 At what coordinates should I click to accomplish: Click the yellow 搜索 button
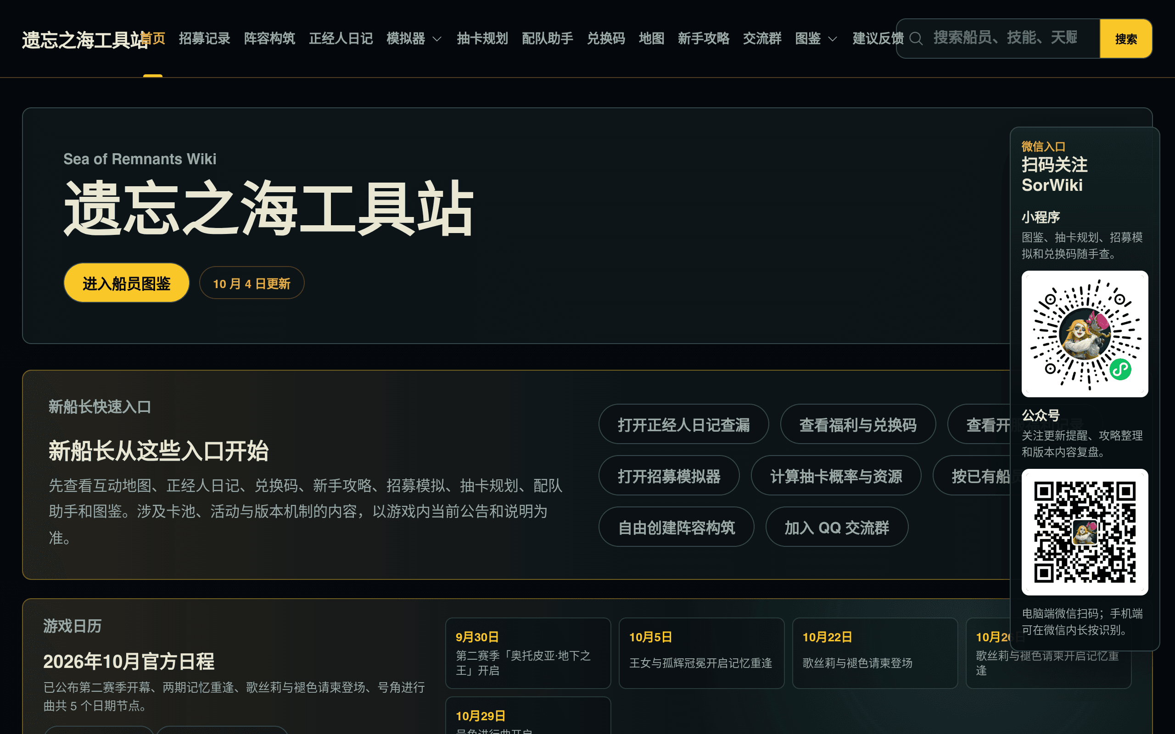click(x=1125, y=39)
